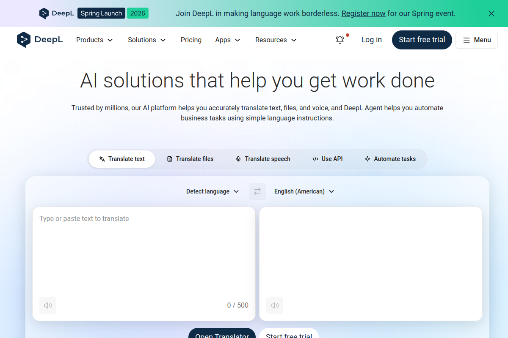Select the Translate text tab
Screen dimensions: 508x338
(121, 159)
